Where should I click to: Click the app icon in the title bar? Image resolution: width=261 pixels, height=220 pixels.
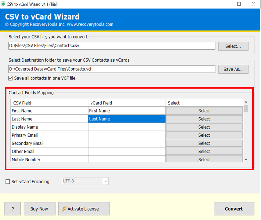(x=3, y=4)
